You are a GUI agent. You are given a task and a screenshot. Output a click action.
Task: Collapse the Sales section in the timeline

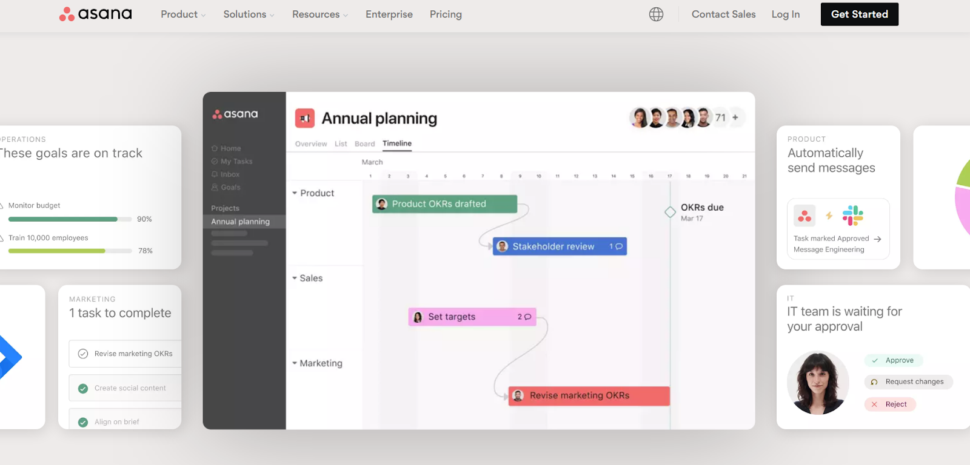coord(295,278)
